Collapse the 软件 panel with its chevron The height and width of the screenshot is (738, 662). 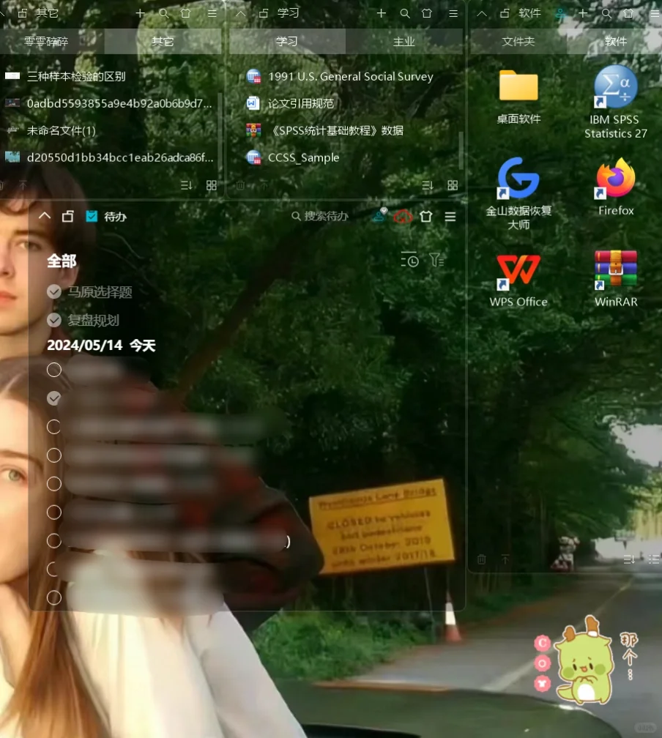pos(482,14)
